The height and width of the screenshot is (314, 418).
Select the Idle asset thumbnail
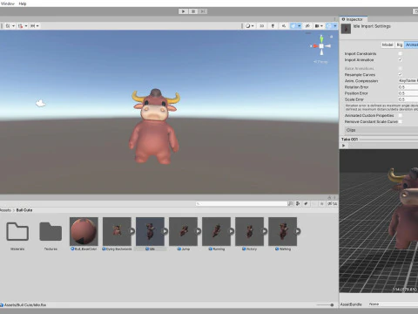tap(150, 231)
